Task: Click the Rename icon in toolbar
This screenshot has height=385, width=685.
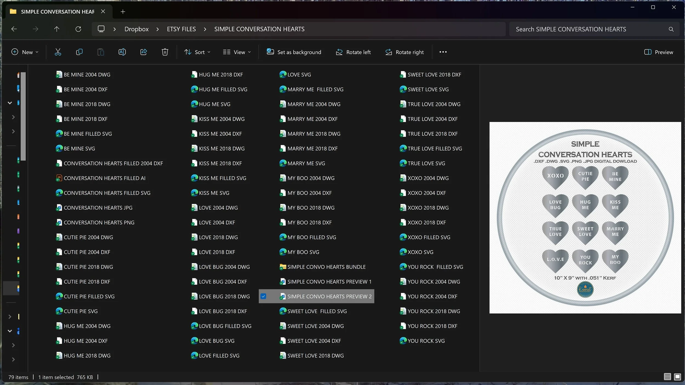Action: pos(122,52)
